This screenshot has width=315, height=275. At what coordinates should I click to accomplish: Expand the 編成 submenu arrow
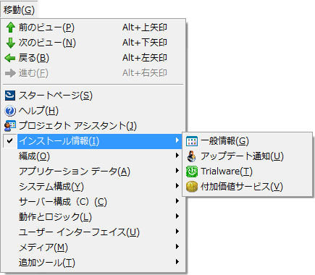[177, 156]
